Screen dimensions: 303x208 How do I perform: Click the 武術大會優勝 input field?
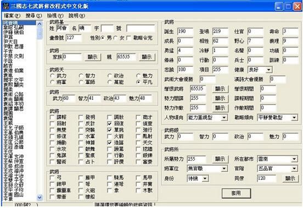(207, 79)
